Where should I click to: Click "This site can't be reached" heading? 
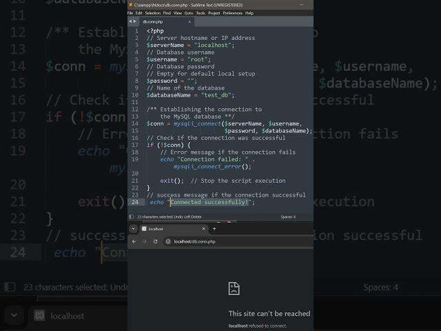(x=269, y=314)
